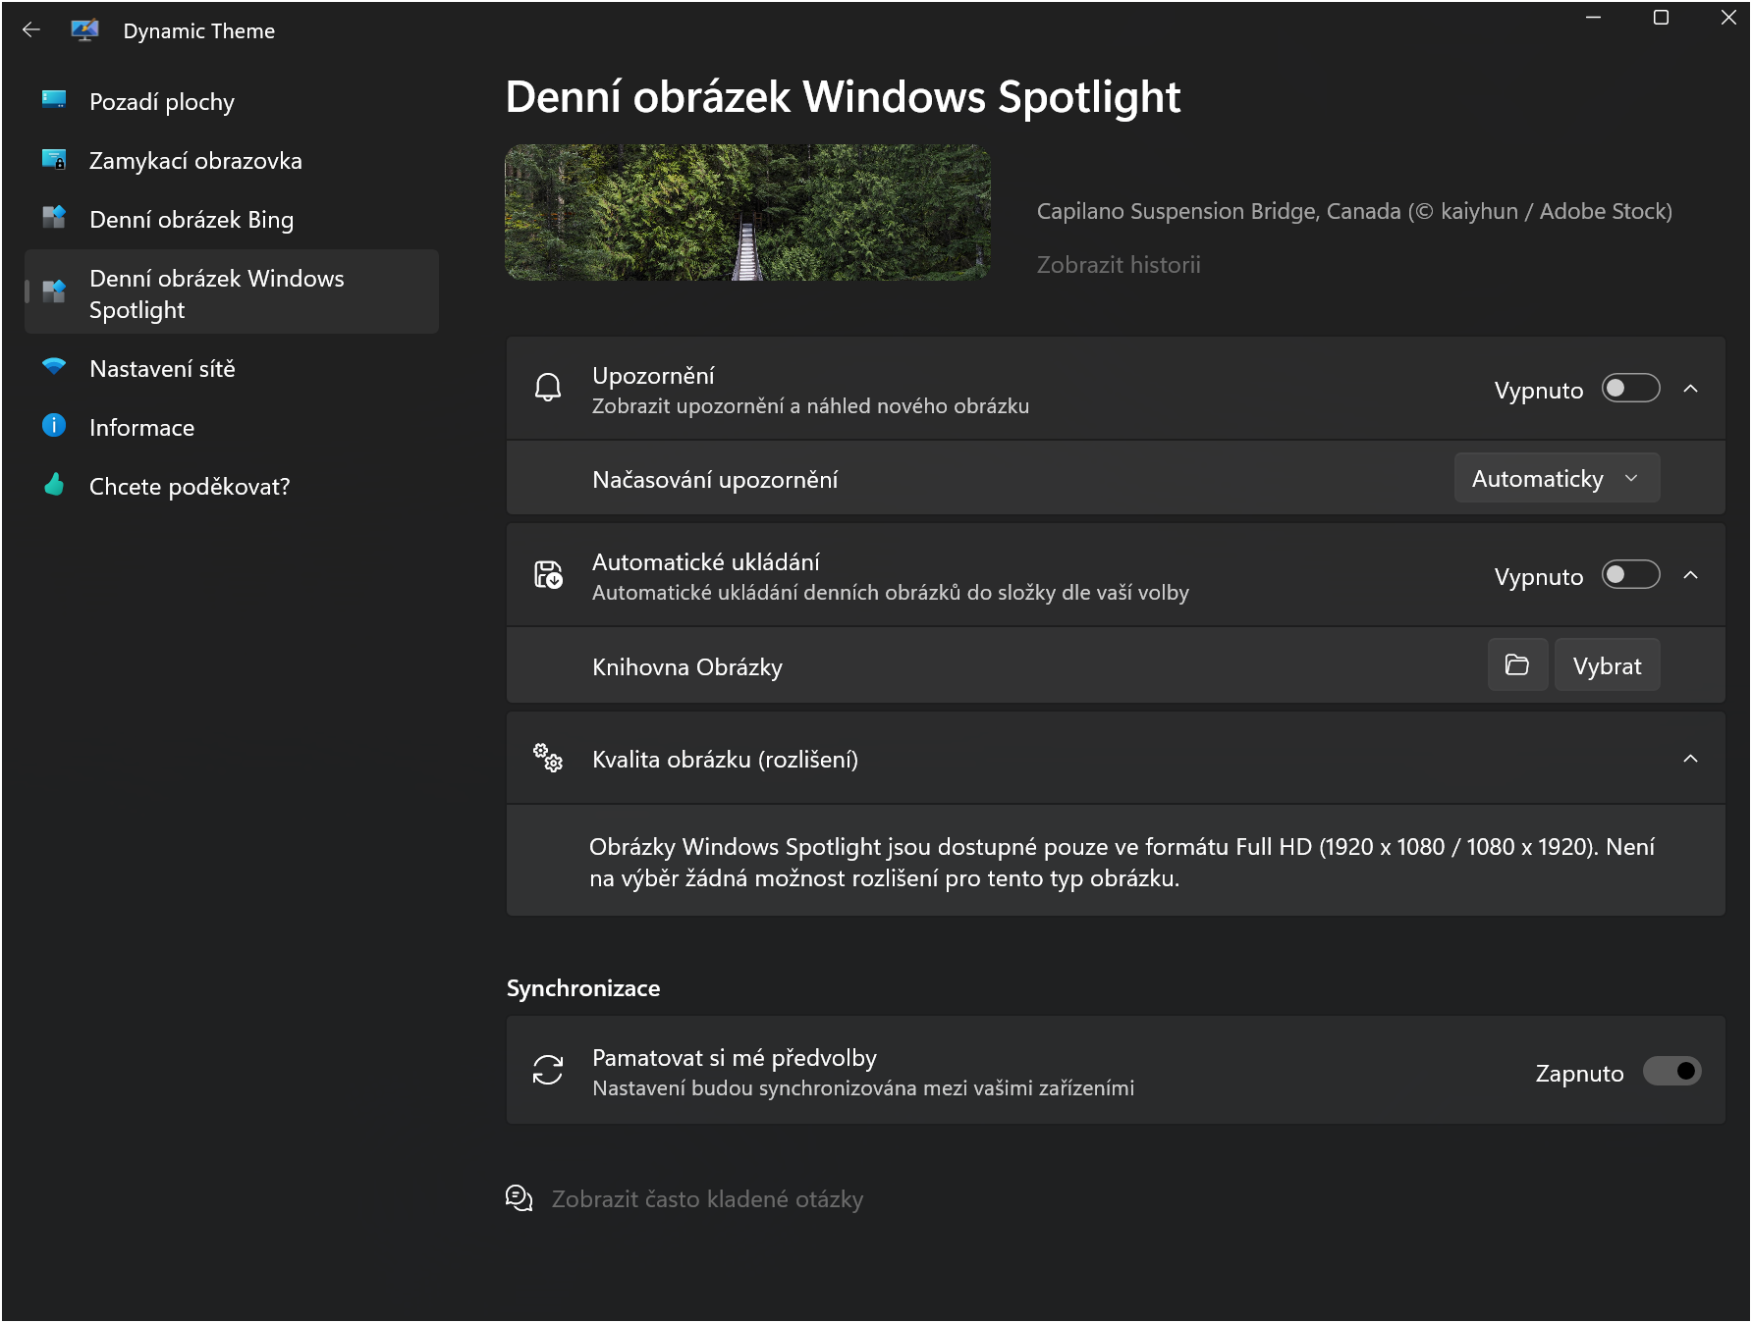Open the Automaticky timing dropdown
Screen dimensions: 1752x1323
[x=1557, y=478]
